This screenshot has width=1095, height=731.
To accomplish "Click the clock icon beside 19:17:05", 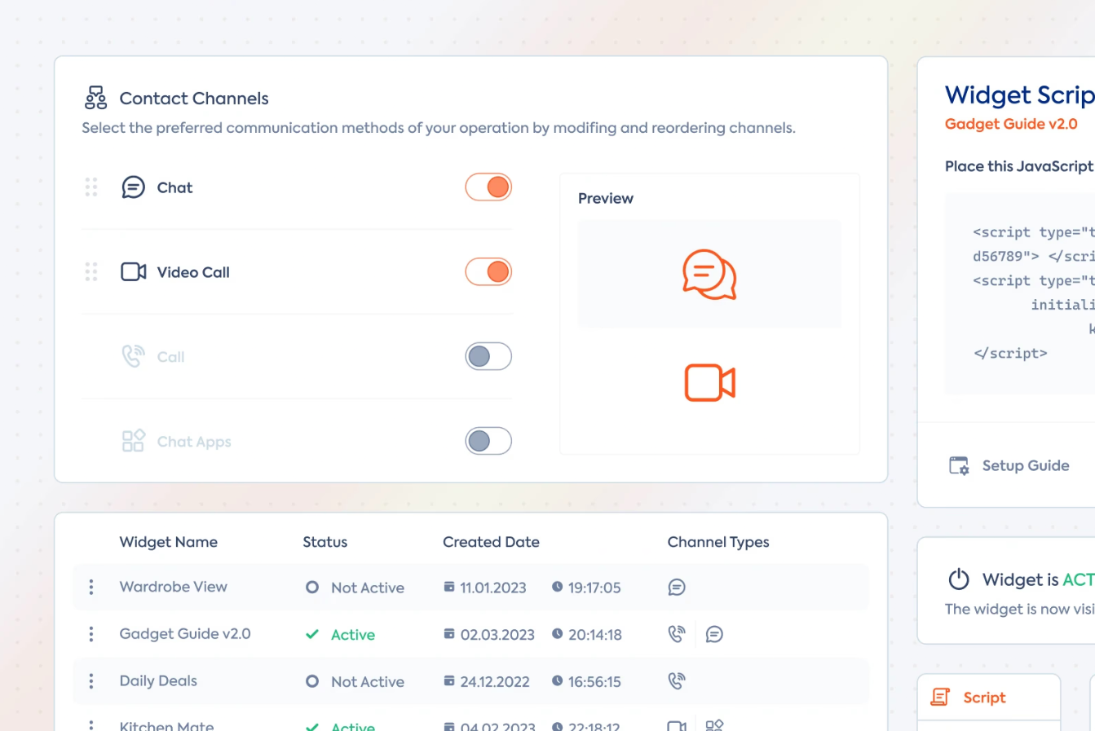I will point(557,587).
